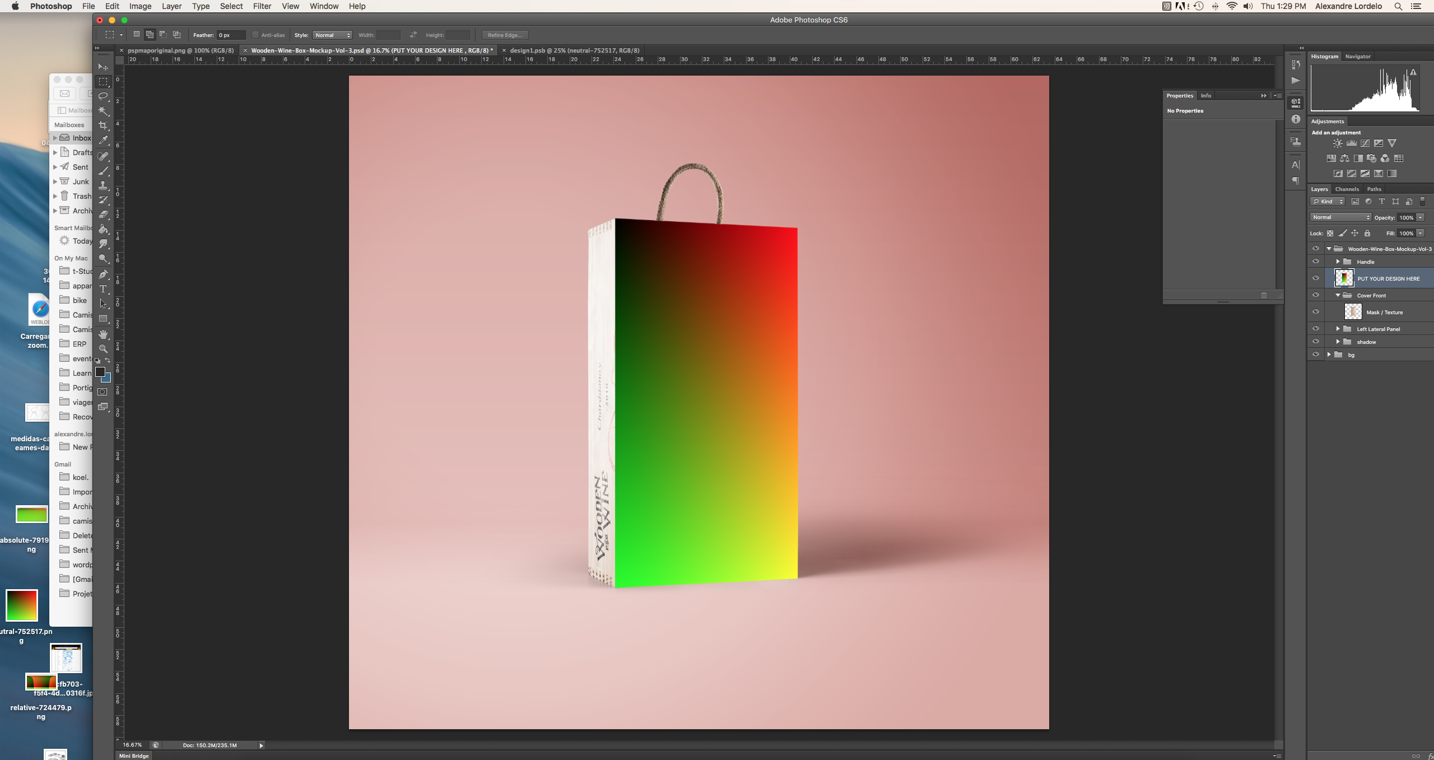Screen dimensions: 1434x760
Task: Select the Hand tool
Action: (x=103, y=334)
